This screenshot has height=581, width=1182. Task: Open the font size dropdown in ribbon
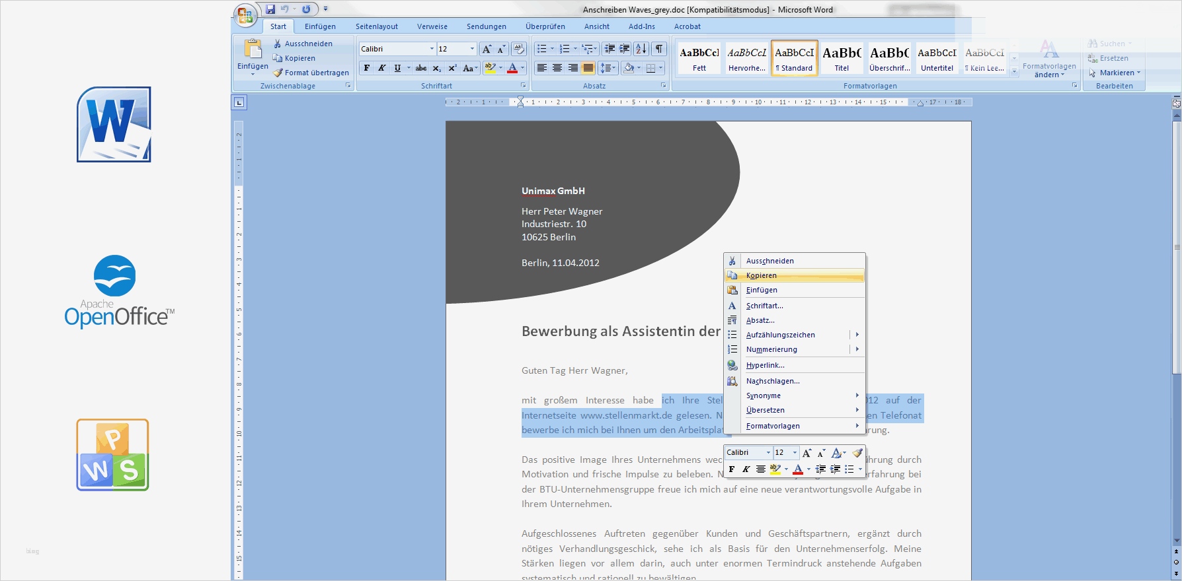[x=472, y=49]
